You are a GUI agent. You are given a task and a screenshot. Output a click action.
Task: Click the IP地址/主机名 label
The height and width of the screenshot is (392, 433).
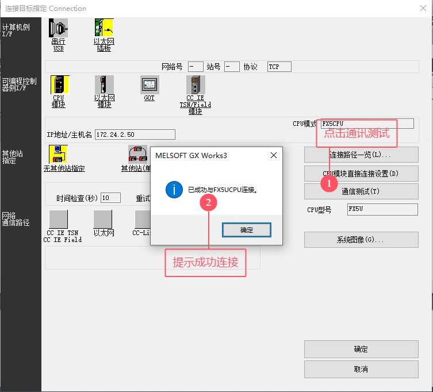69,134
